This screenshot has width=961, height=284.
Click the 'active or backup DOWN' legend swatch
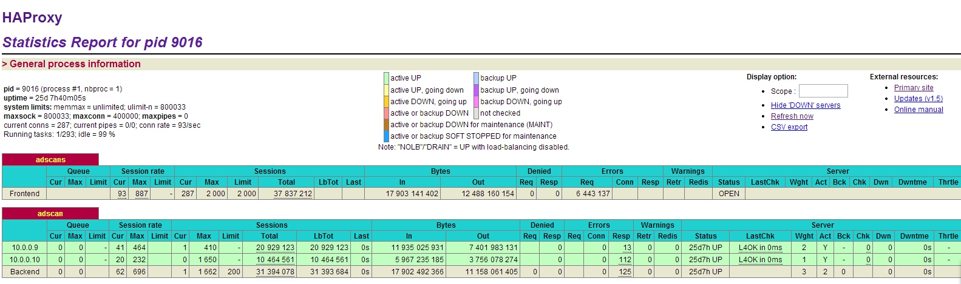[x=386, y=113]
